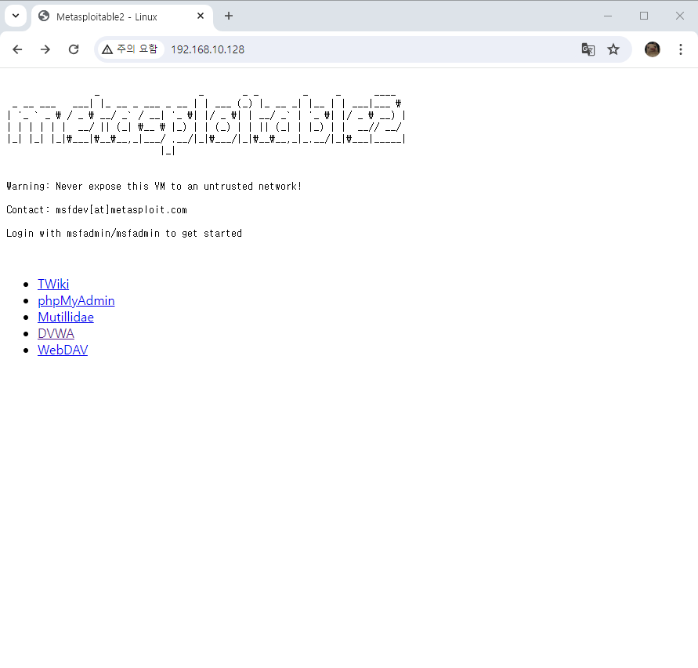The image size is (698, 668).
Task: Minimize the Chrome window
Action: (x=608, y=16)
